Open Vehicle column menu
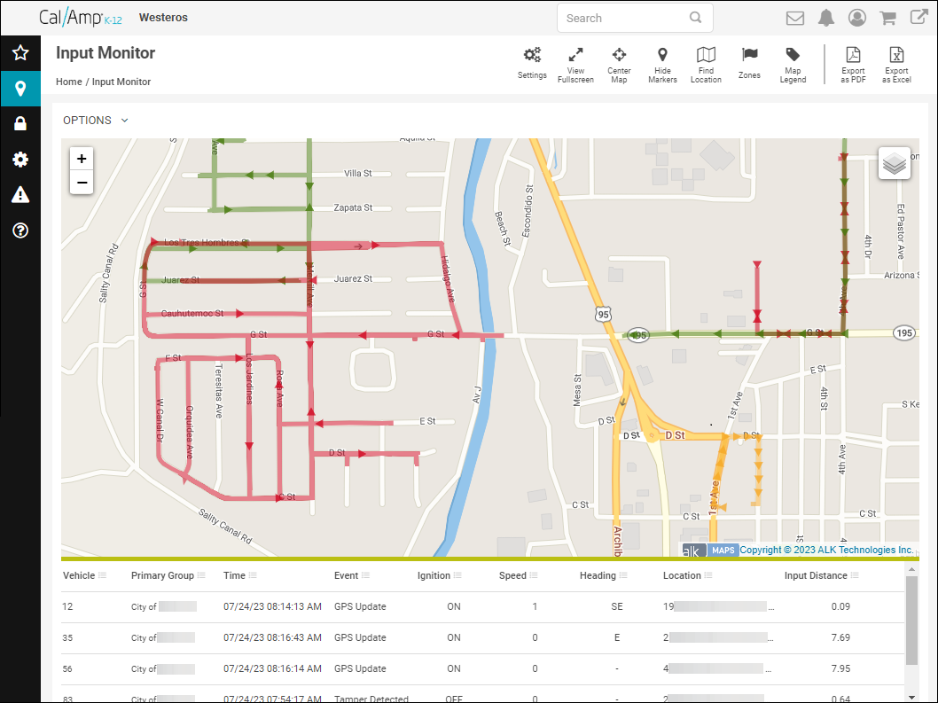This screenshot has width=938, height=703. [102, 575]
